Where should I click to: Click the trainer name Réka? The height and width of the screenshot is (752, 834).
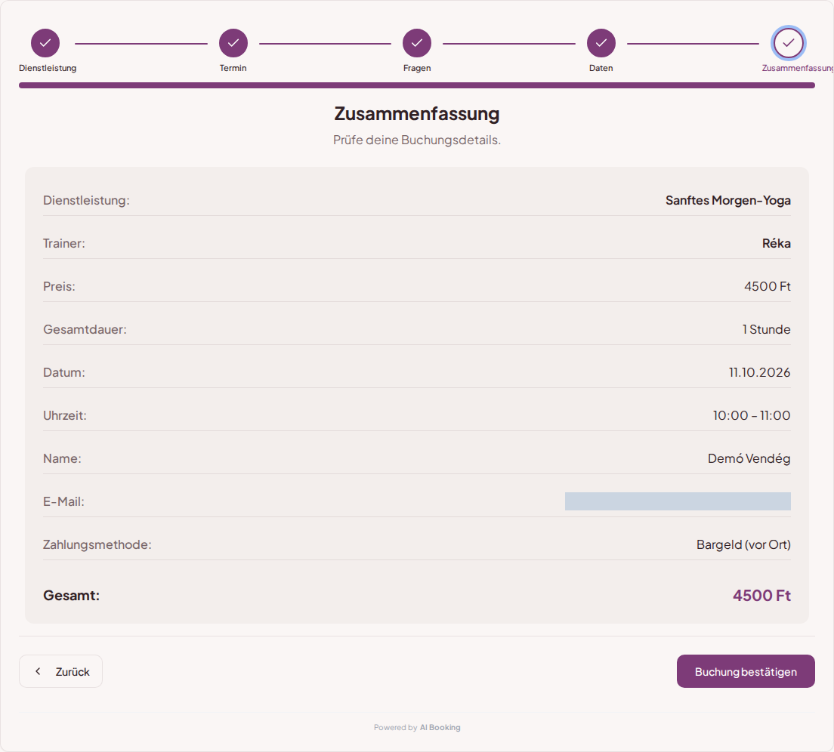click(x=776, y=243)
